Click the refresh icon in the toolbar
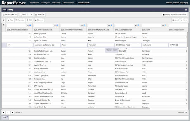190x121 pixels. 4,20
